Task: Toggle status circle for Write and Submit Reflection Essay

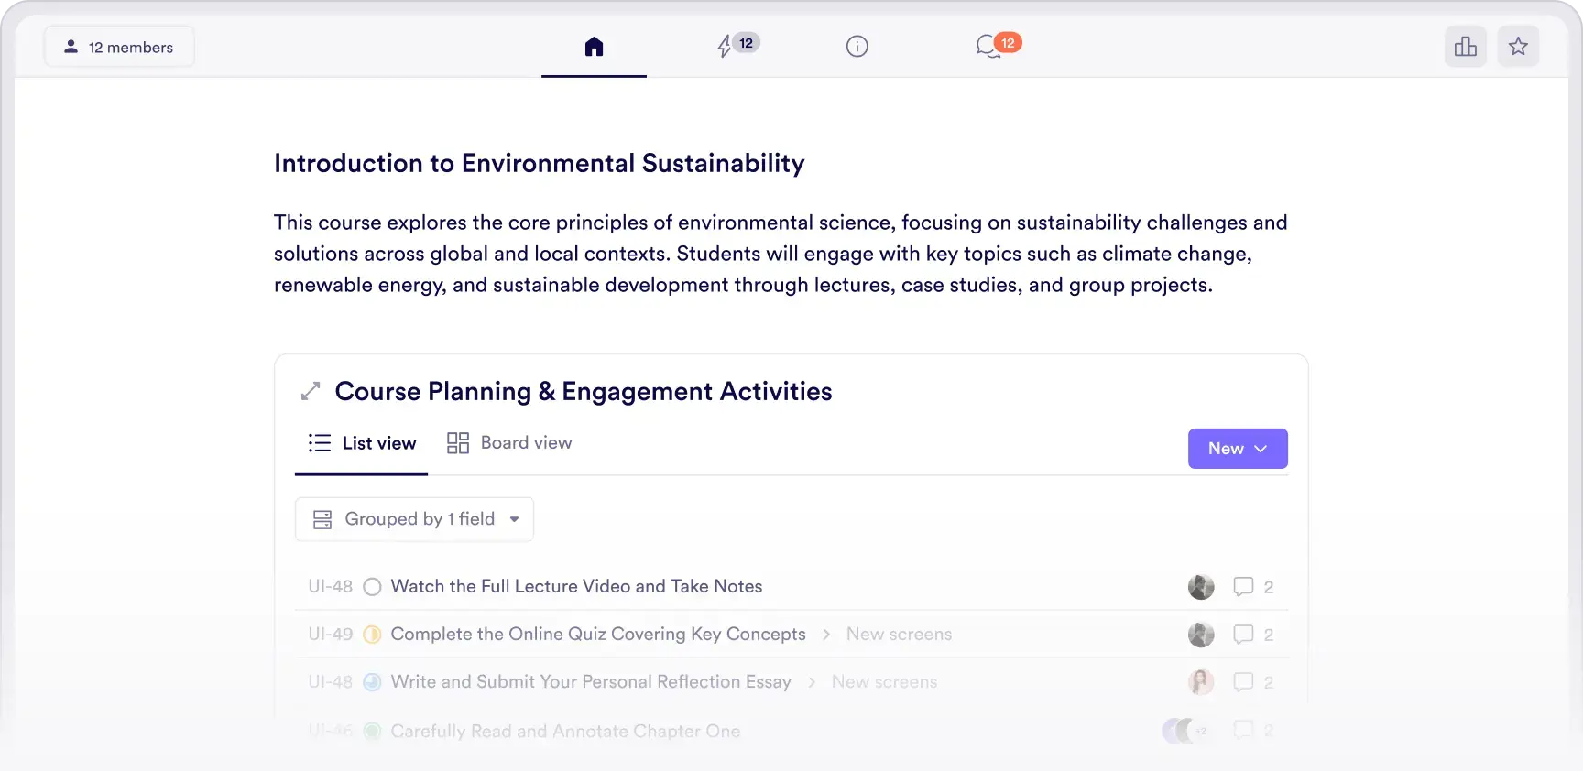Action: tap(372, 682)
